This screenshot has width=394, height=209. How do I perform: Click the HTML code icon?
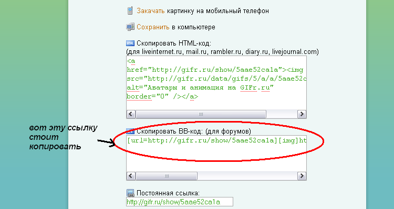[x=130, y=43]
